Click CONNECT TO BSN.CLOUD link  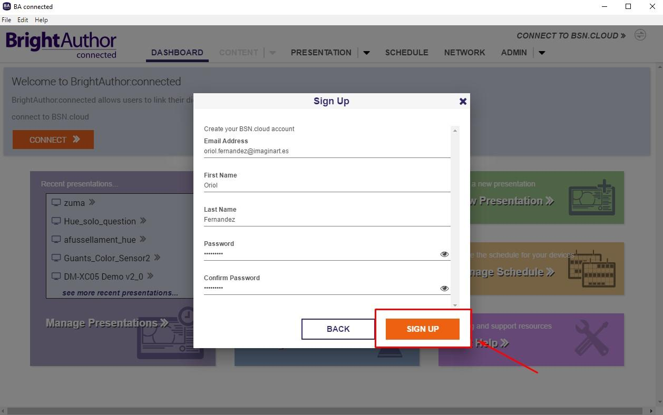pos(571,35)
